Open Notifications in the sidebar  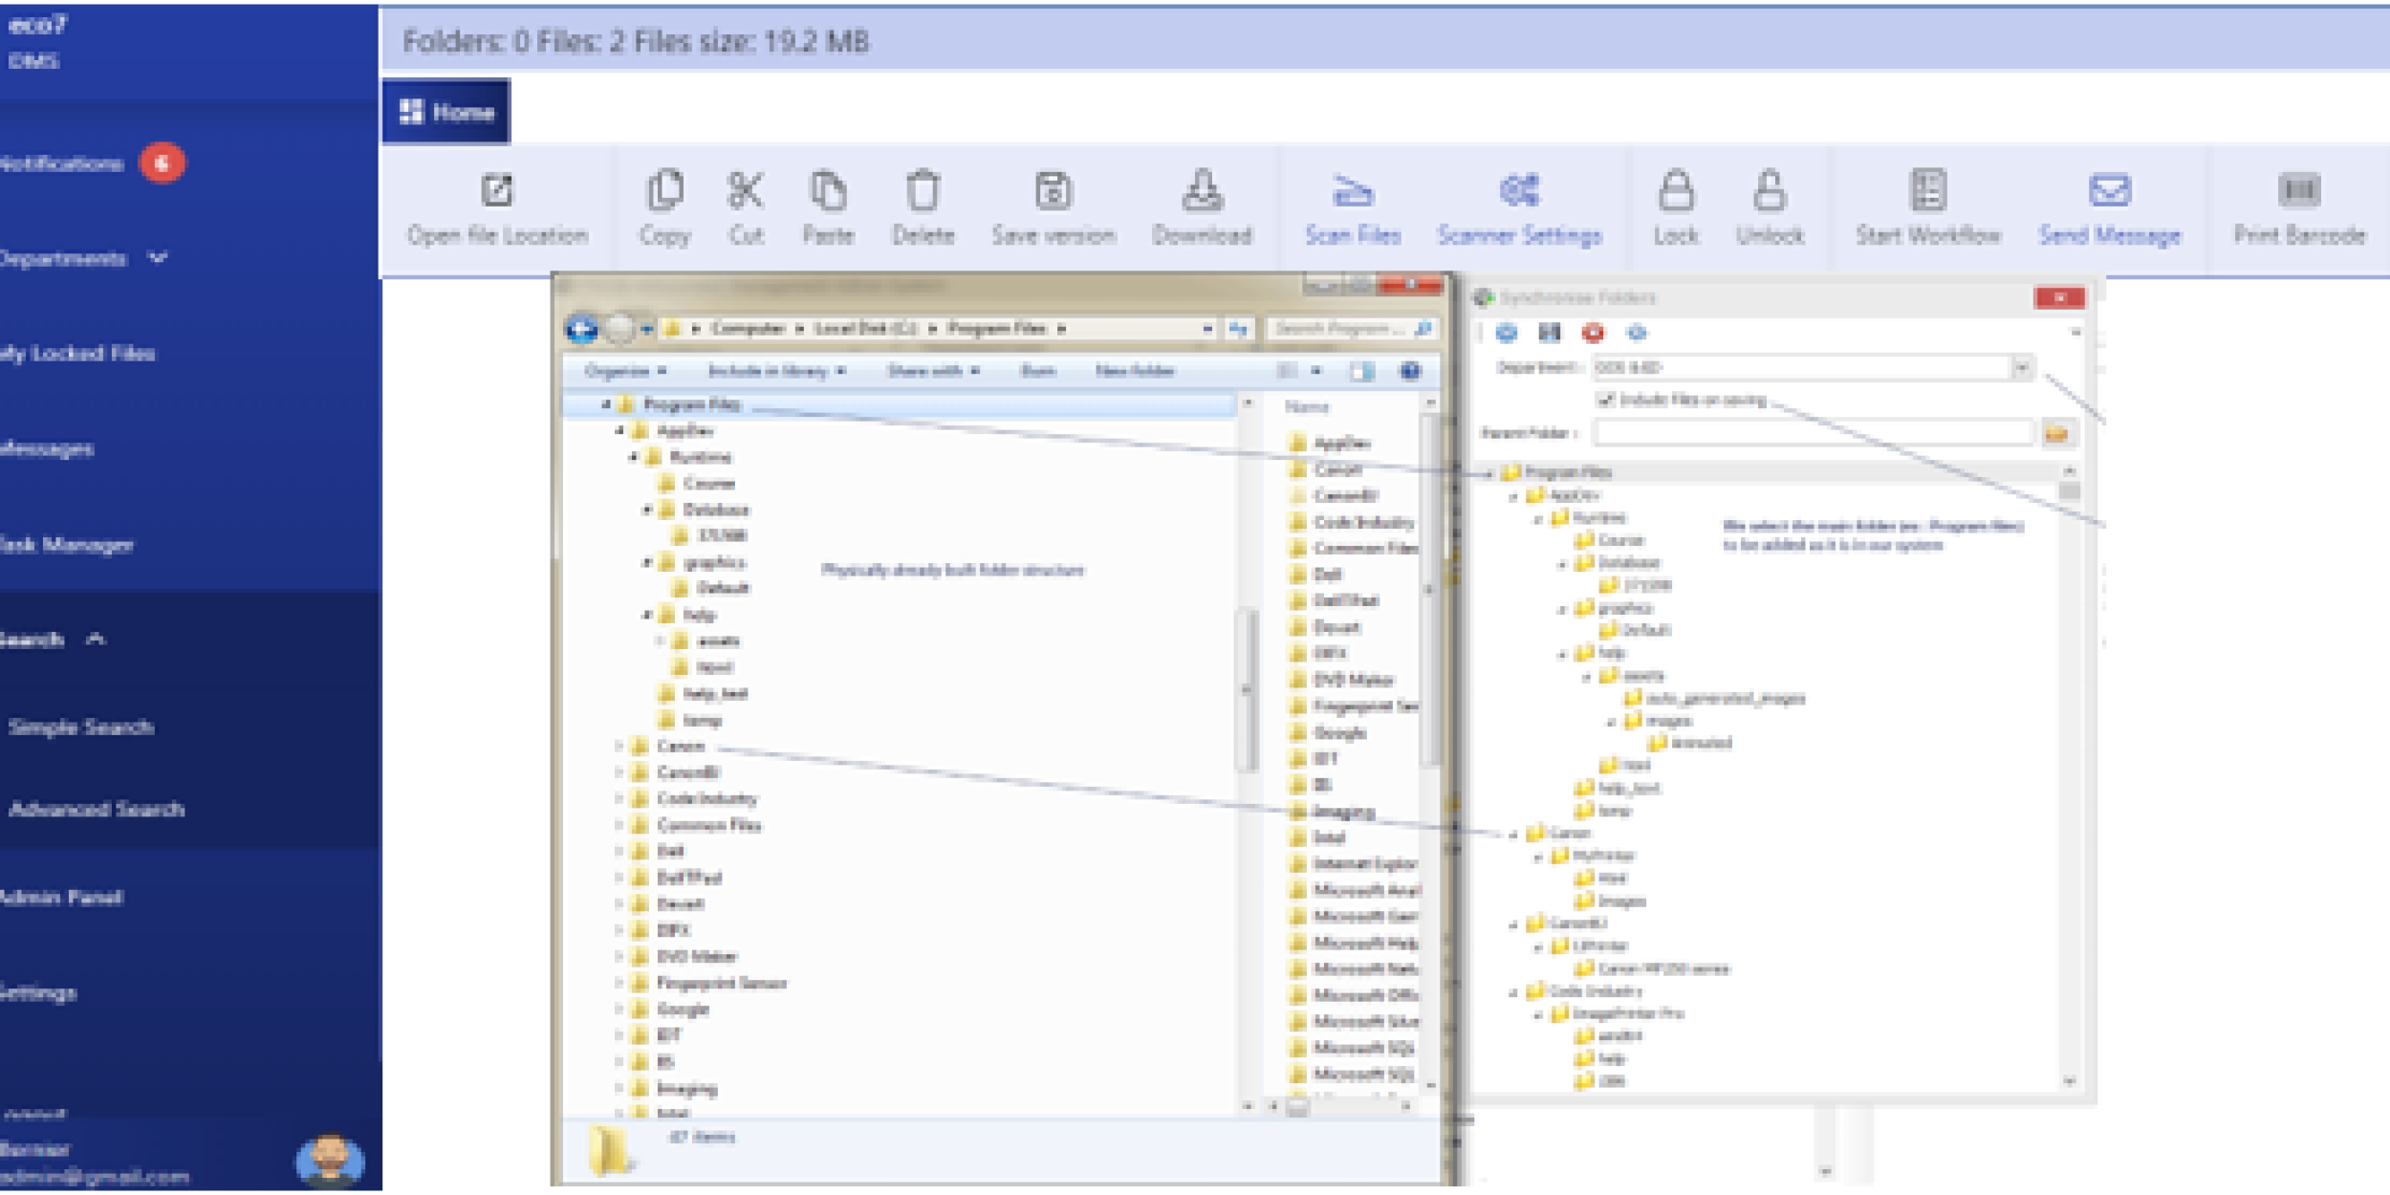pos(62,163)
